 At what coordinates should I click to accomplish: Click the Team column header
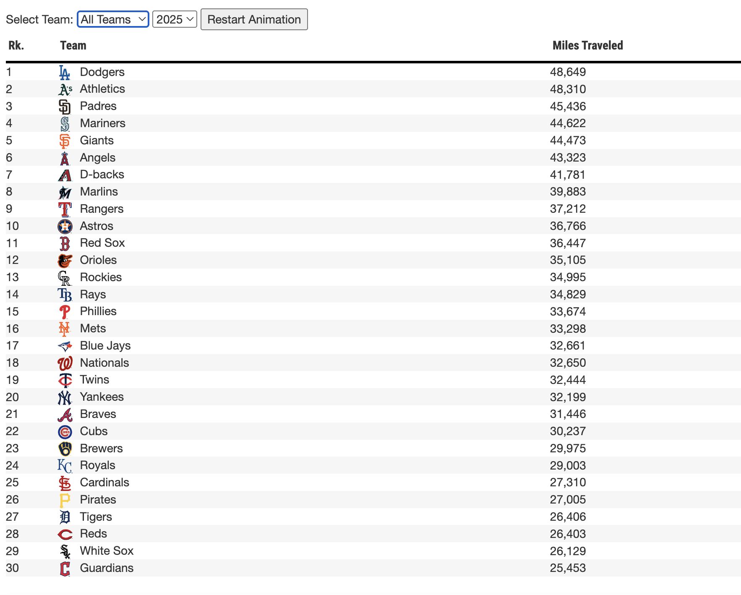coord(73,45)
